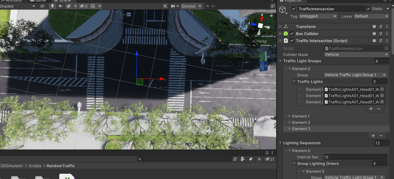
Task: Disable the Box Collider component checkbox
Action: pos(292,34)
